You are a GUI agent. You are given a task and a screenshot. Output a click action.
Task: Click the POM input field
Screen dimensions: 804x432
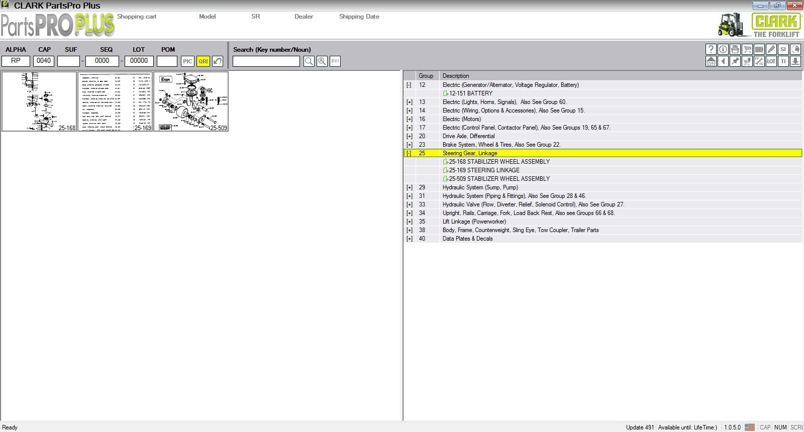point(167,61)
